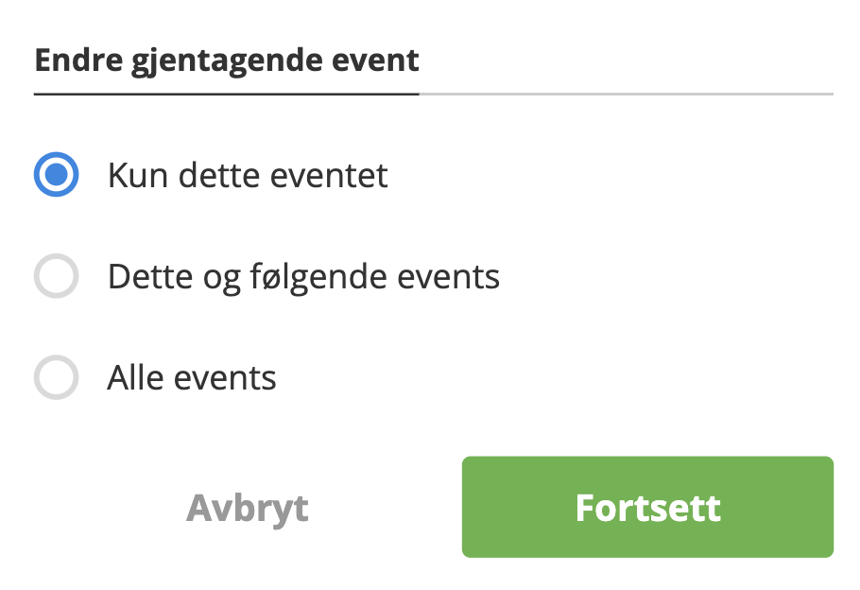Click the "Alle events" label text
This screenshot has height=590, width=860.
pyautogui.click(x=192, y=378)
